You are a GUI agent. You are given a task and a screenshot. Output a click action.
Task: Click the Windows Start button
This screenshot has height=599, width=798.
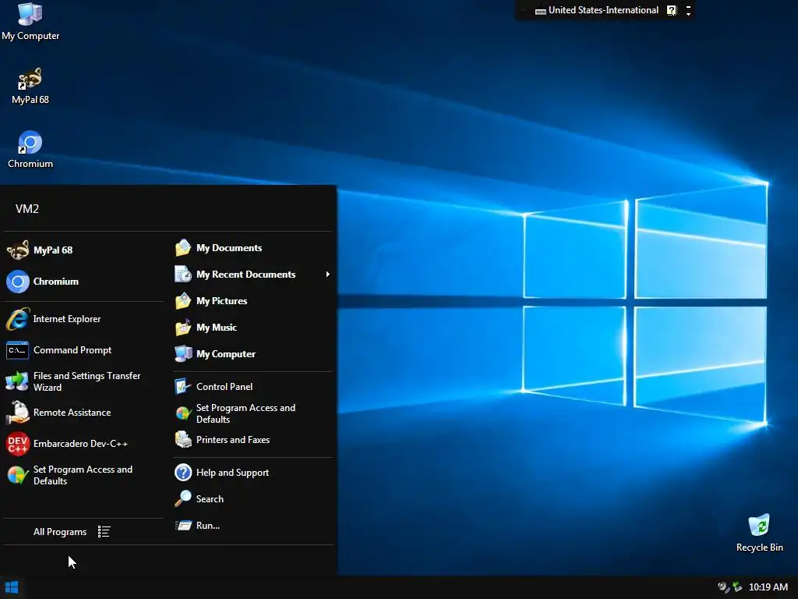tap(11, 587)
